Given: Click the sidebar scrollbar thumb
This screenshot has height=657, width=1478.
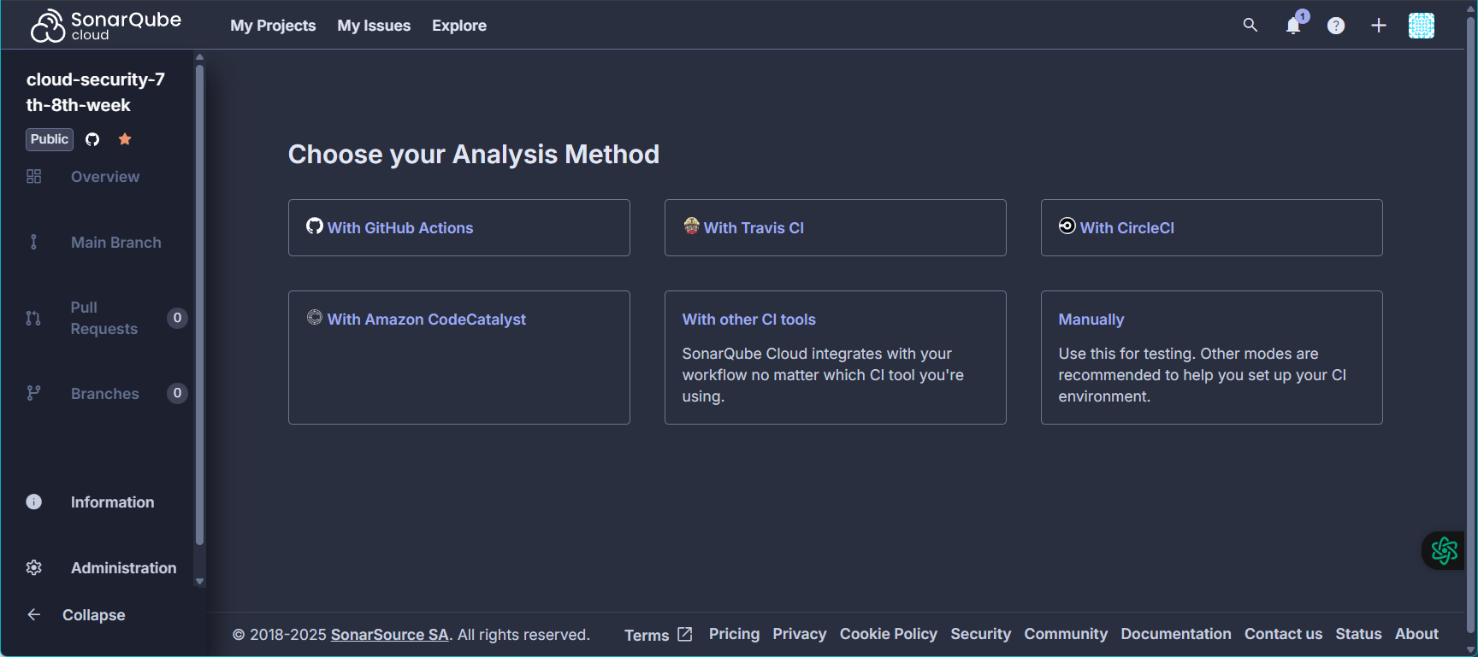Looking at the screenshot, I should tap(199, 305).
